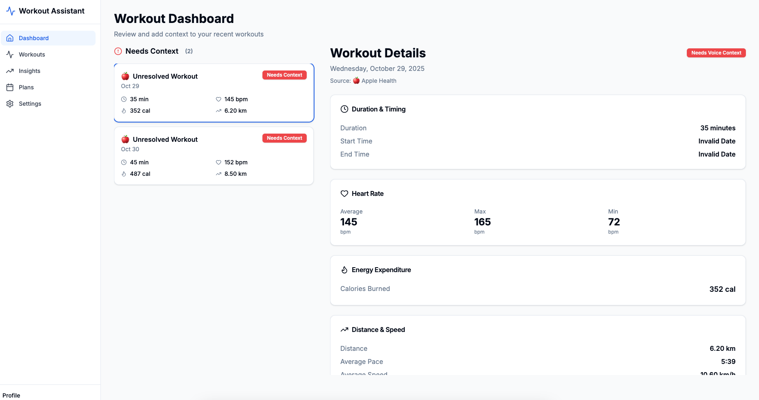Click the Settings gear icon
This screenshot has height=400, width=759.
pos(10,104)
